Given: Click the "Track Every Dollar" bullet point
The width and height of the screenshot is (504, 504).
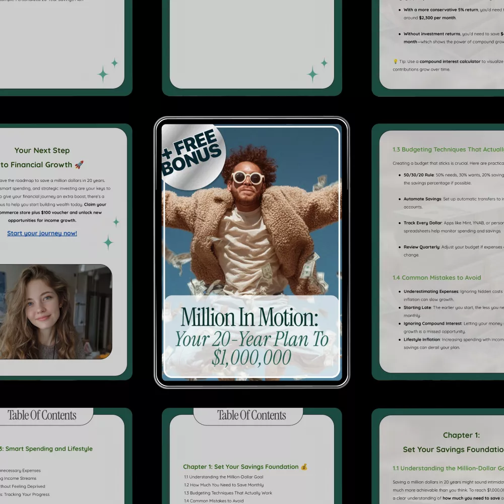Looking at the screenshot, I should [422, 223].
